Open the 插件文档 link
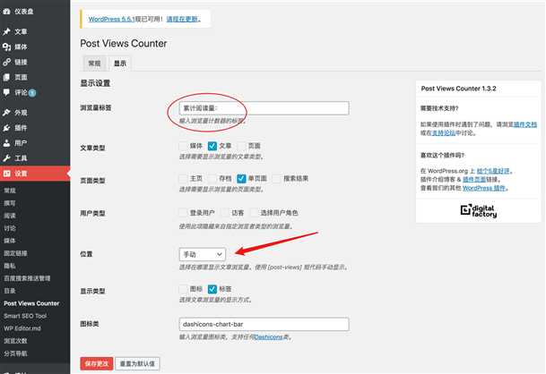 (x=525, y=124)
